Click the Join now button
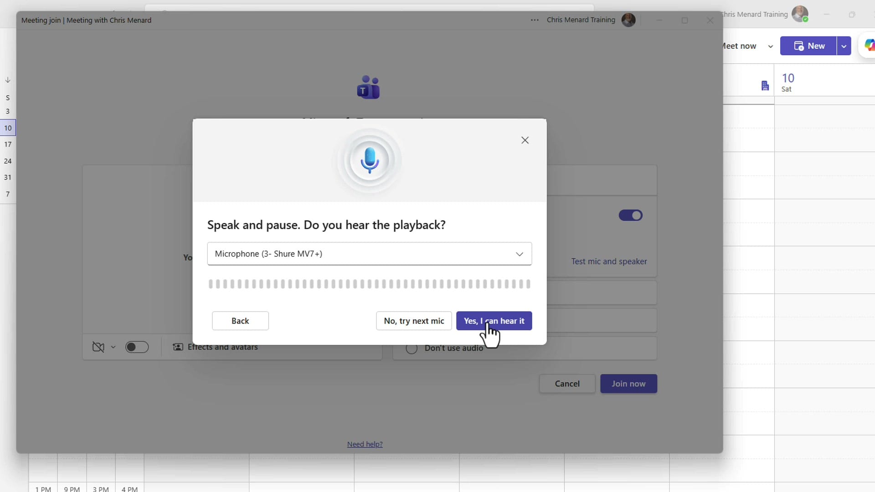 pos(628,384)
